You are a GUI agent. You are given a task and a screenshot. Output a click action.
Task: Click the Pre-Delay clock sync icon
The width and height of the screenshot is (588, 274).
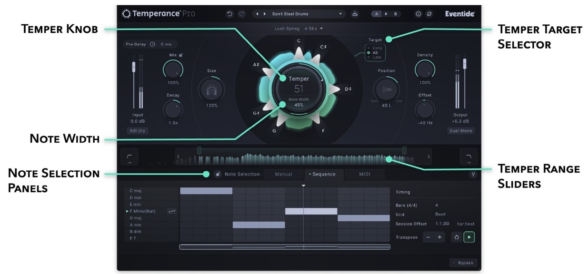(x=152, y=44)
